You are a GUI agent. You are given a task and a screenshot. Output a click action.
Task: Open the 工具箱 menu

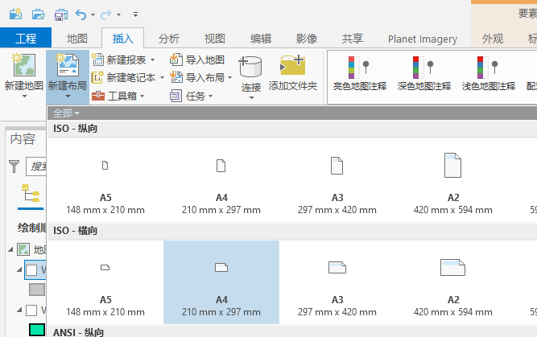(x=118, y=97)
